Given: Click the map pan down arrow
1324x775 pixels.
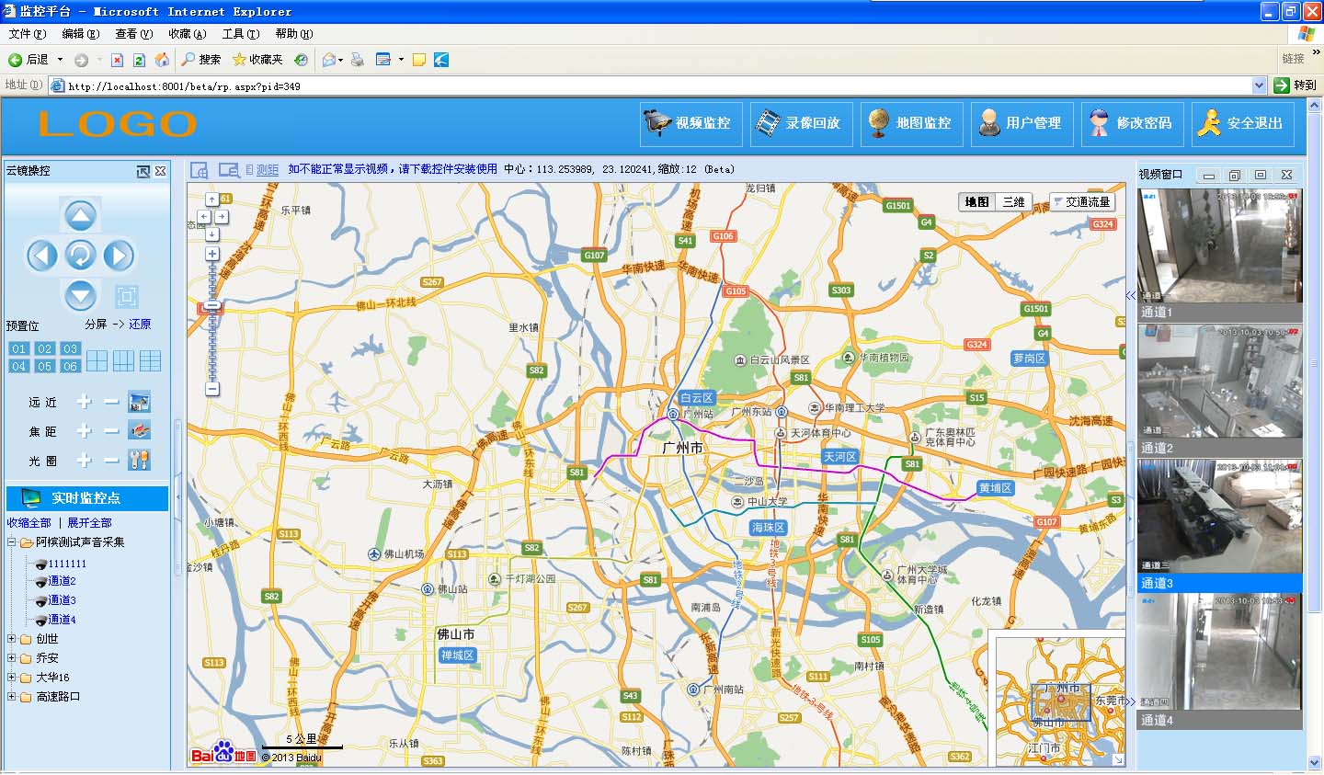Looking at the screenshot, I should click(x=212, y=234).
